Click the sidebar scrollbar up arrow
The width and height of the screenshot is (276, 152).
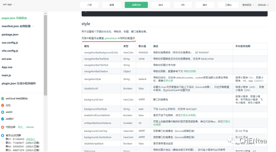click(45, 13)
